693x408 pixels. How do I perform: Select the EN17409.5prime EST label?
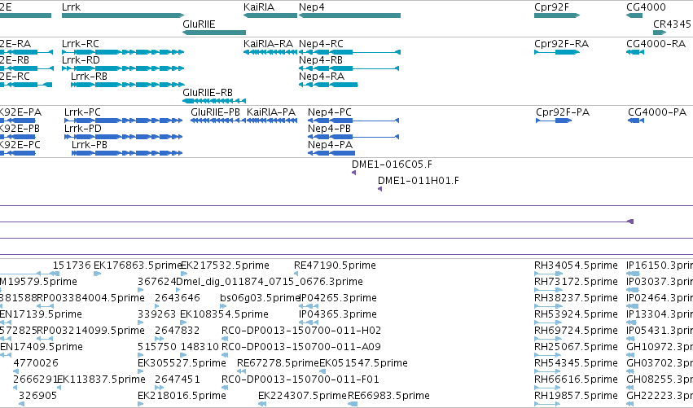(42, 347)
